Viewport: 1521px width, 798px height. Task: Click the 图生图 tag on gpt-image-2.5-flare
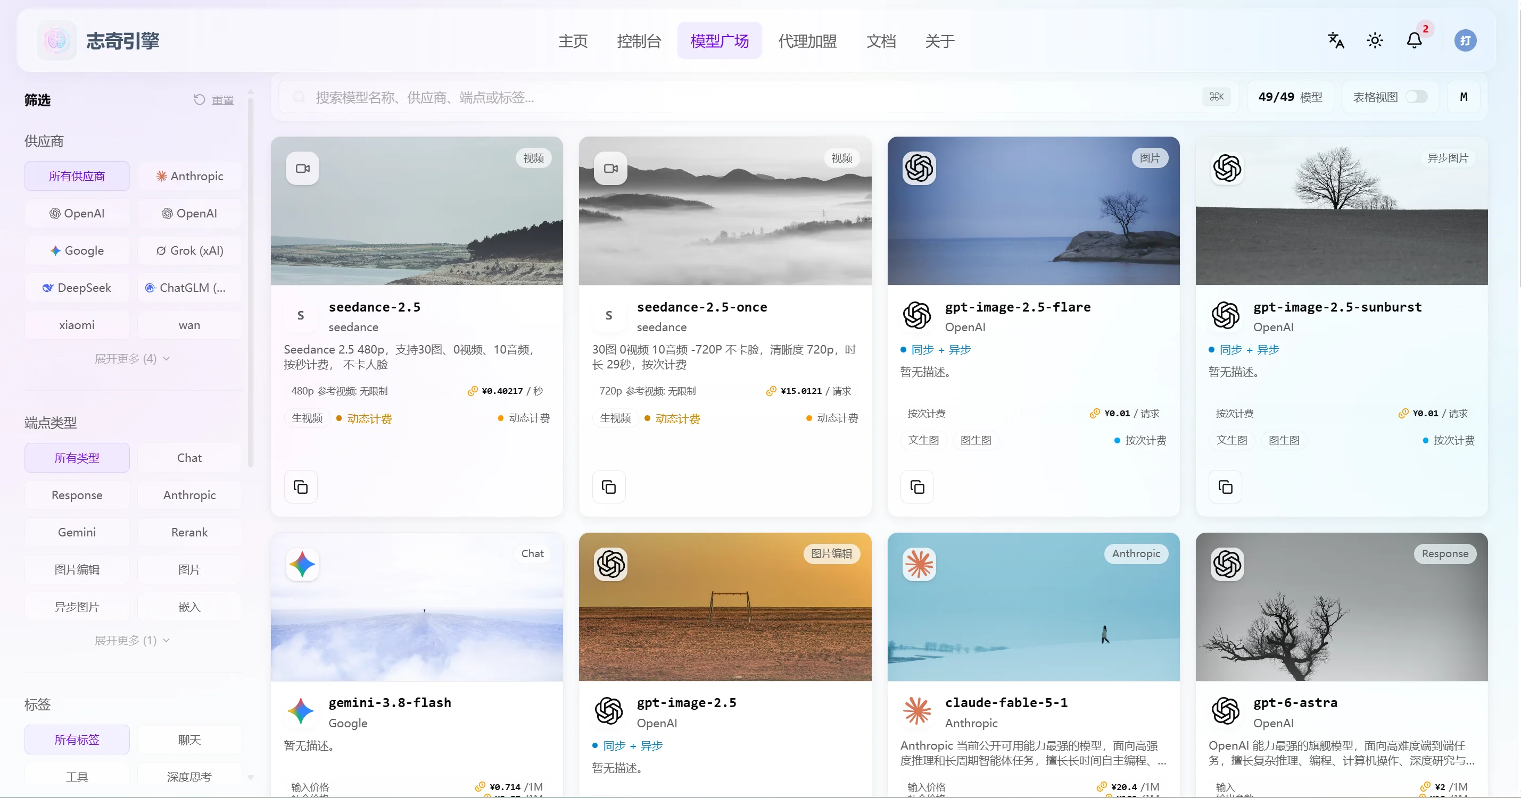(x=976, y=440)
